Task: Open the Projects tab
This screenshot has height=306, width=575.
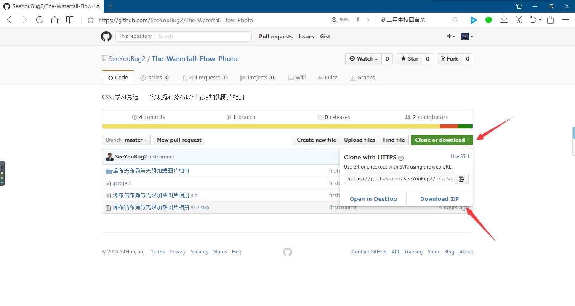Action: click(258, 78)
